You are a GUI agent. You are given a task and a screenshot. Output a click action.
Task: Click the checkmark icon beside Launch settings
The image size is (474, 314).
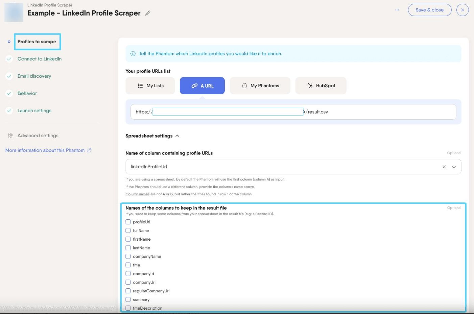click(x=9, y=111)
